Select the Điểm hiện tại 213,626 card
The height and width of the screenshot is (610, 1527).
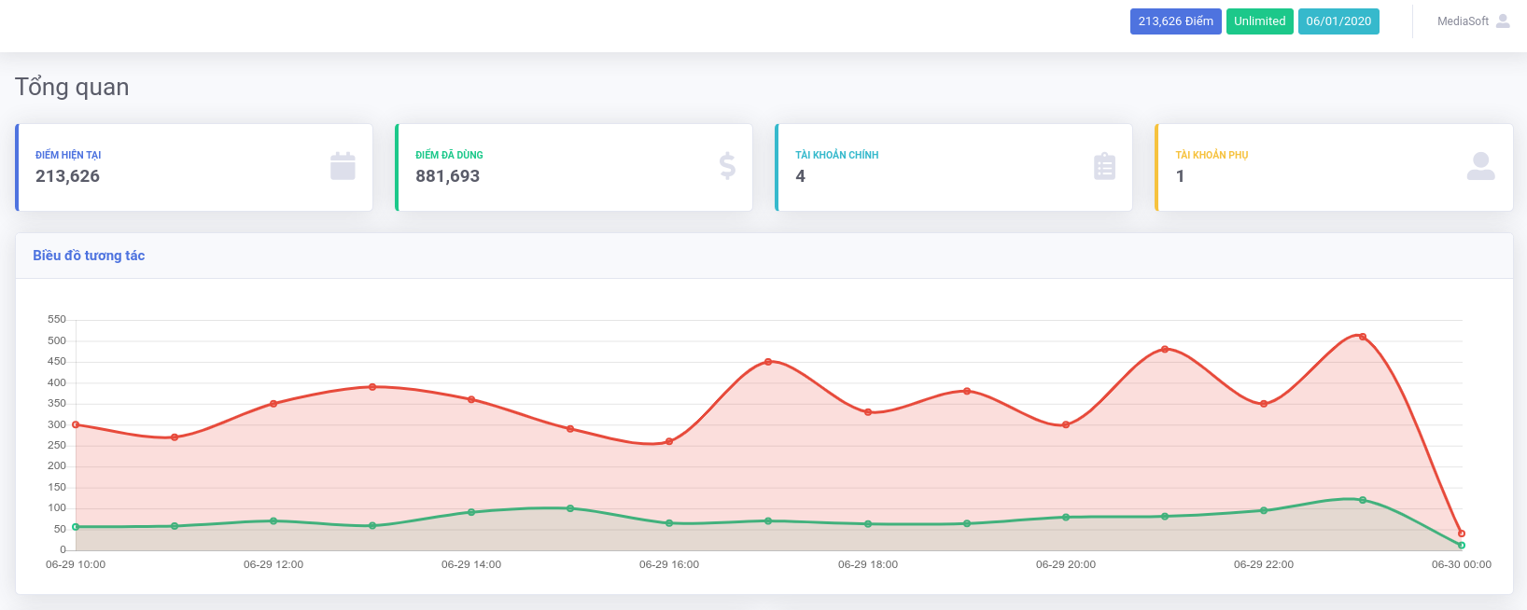tap(194, 168)
